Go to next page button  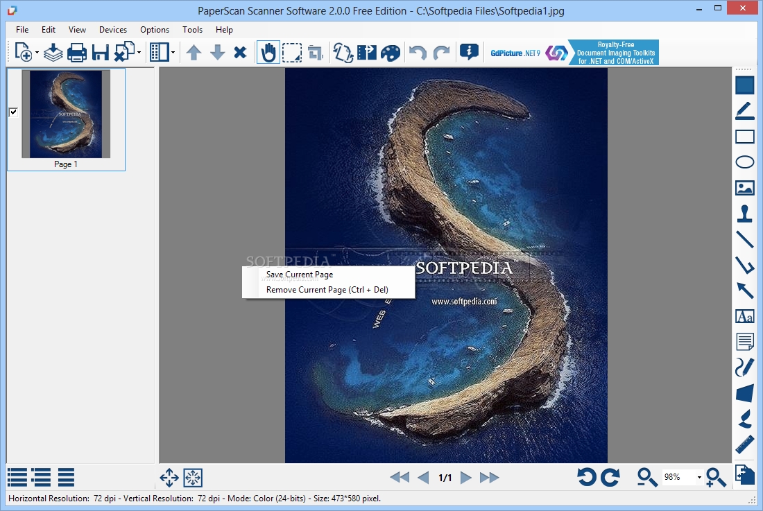465,478
